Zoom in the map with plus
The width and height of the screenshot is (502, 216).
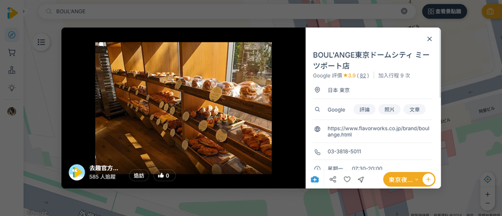[x=487, y=194]
